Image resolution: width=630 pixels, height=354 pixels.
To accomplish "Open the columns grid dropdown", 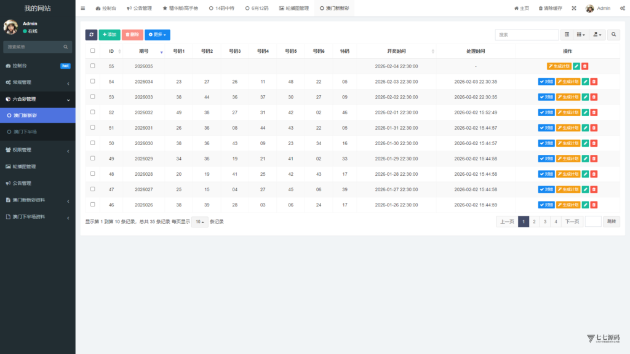I will (581, 35).
